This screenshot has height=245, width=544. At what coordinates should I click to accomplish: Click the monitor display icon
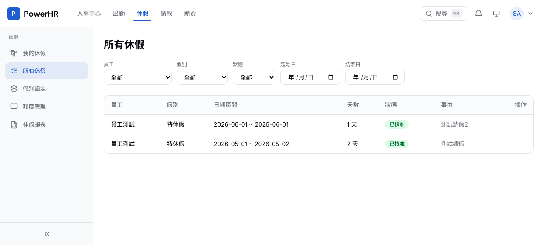(x=496, y=14)
